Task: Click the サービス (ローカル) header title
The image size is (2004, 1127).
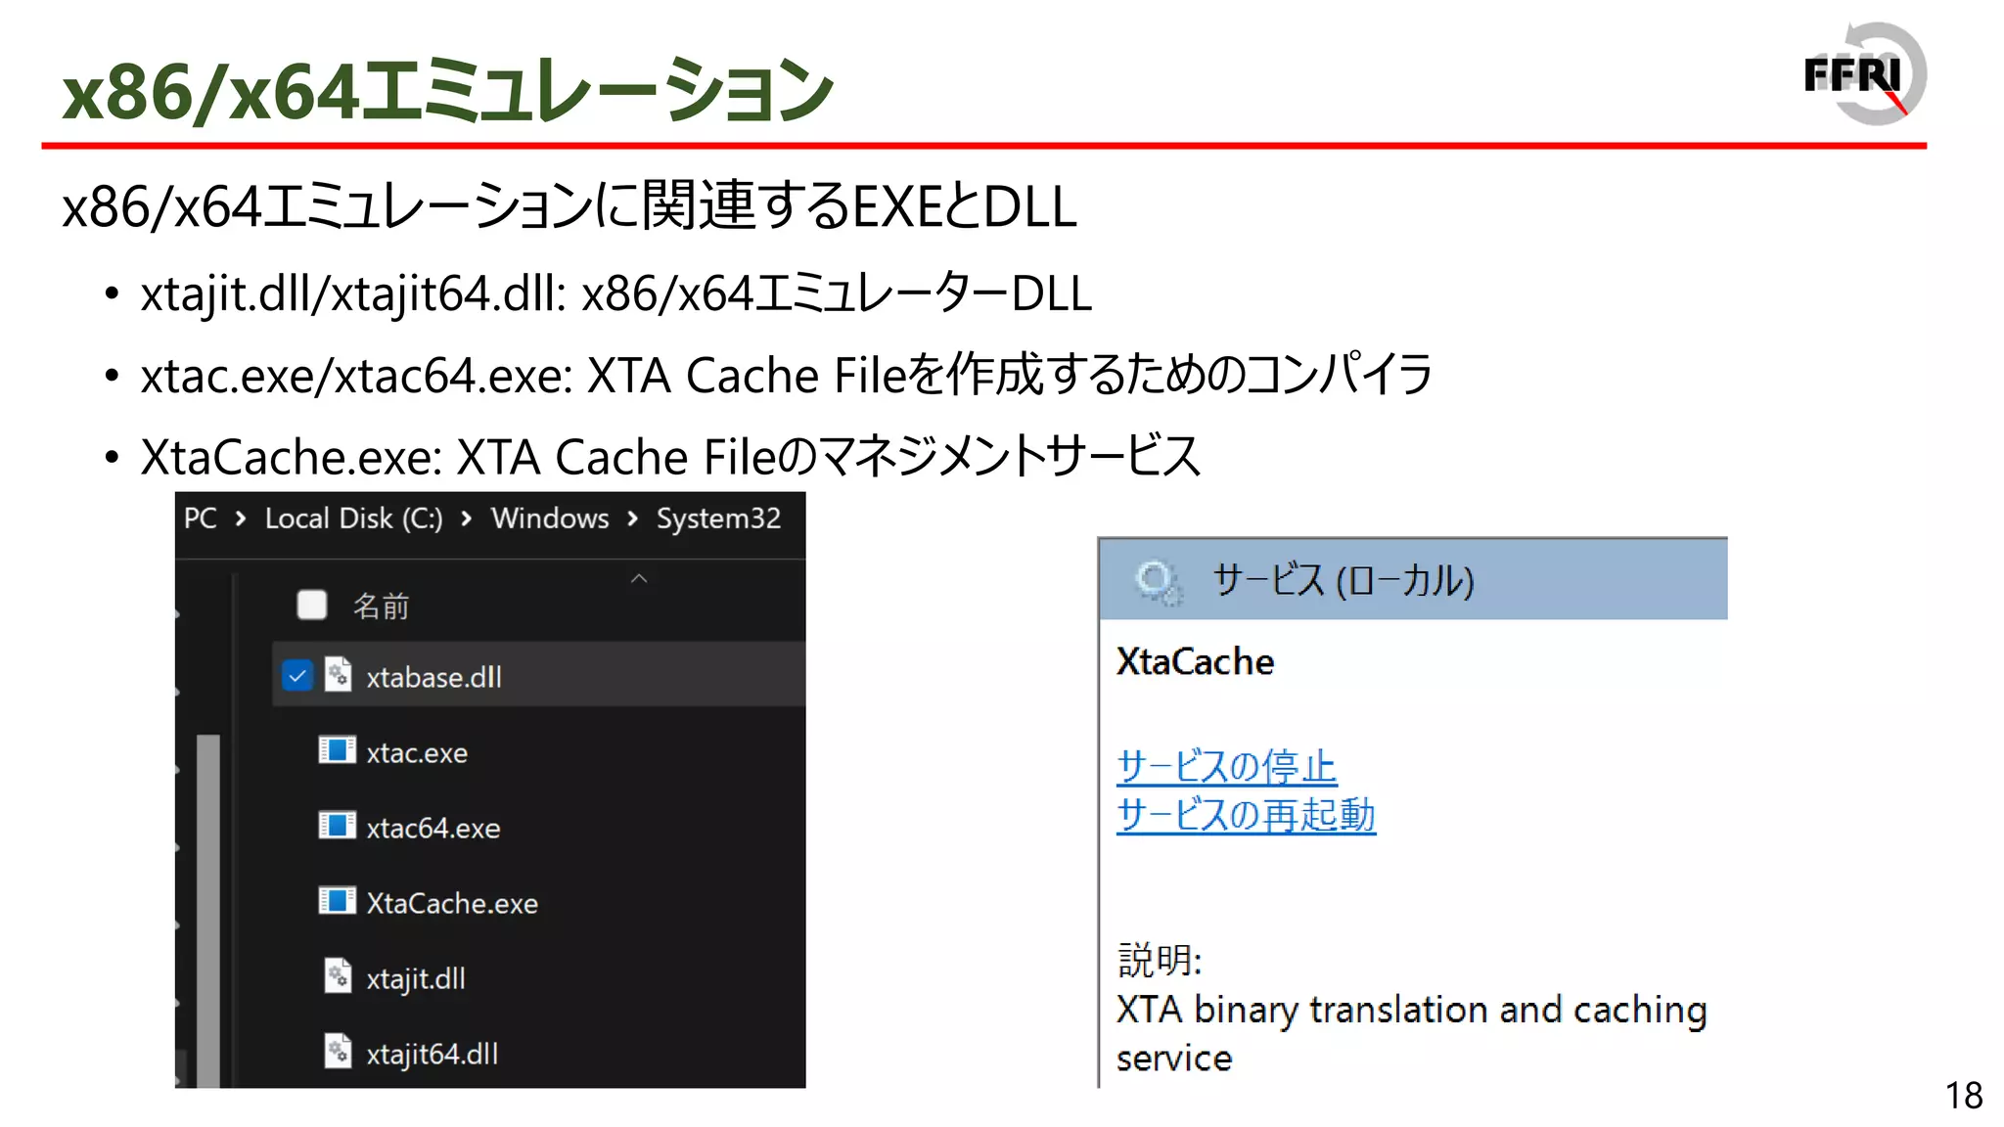Action: tap(1343, 581)
